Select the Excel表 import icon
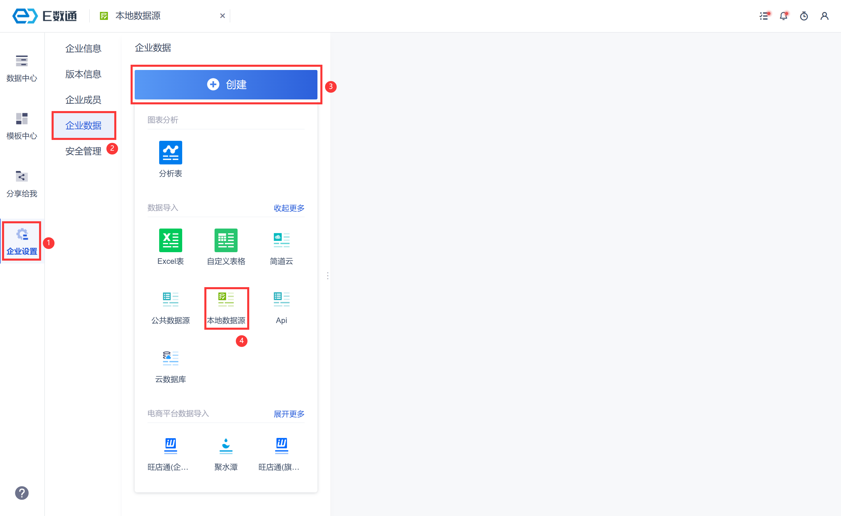The width and height of the screenshot is (841, 516). click(x=170, y=240)
